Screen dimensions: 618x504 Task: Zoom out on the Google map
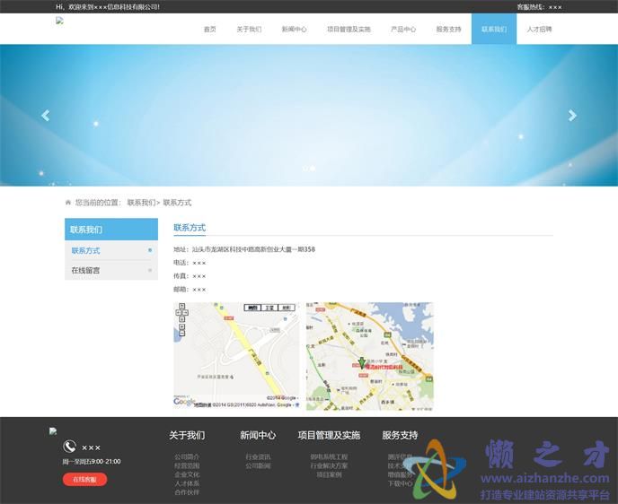pos(181,334)
